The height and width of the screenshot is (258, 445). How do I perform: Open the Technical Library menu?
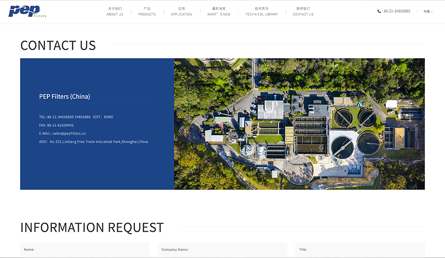coord(262,11)
